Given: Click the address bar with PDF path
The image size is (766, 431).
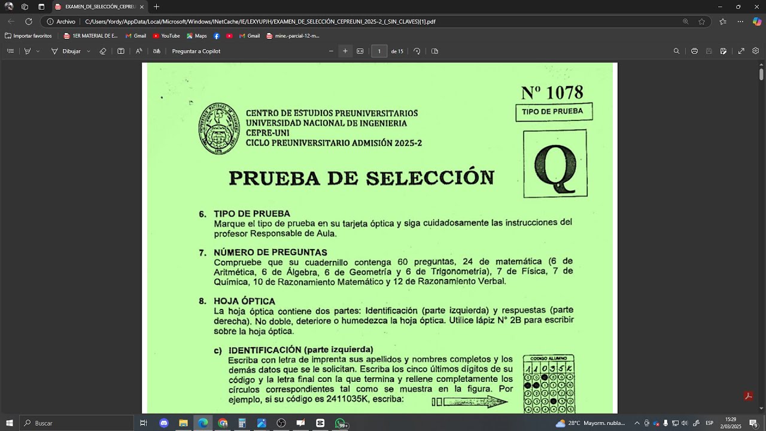Looking at the screenshot, I should click(x=377, y=22).
